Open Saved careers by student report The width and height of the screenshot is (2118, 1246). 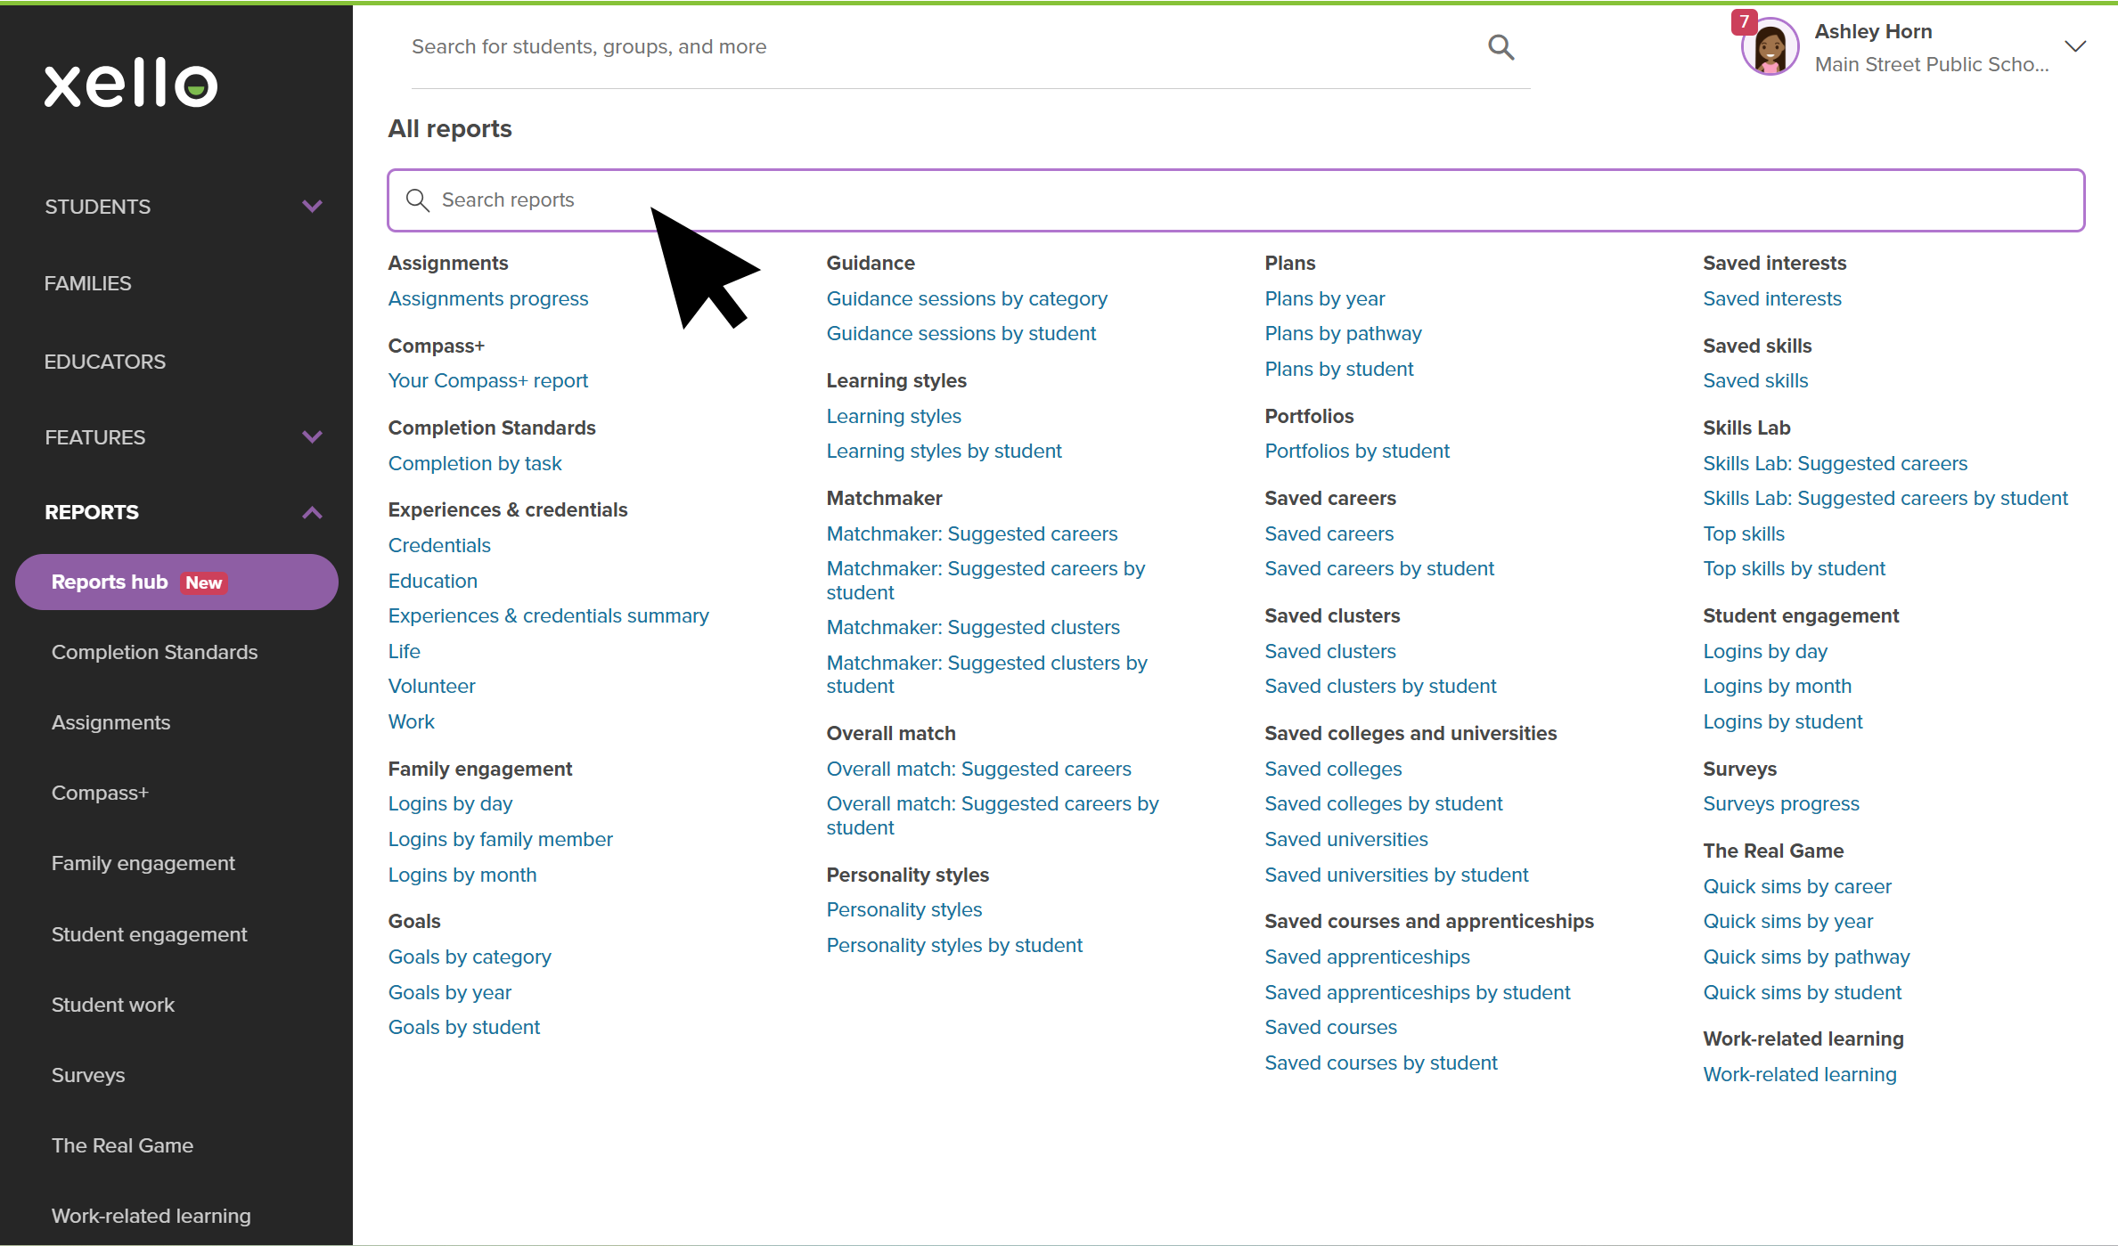(x=1379, y=569)
